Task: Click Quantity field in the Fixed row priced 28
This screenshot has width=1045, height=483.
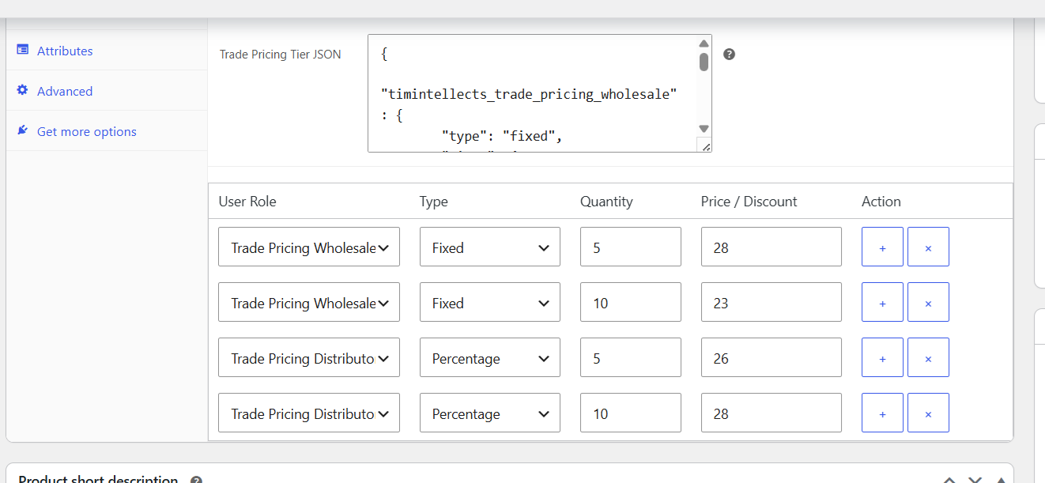Action: (x=631, y=247)
